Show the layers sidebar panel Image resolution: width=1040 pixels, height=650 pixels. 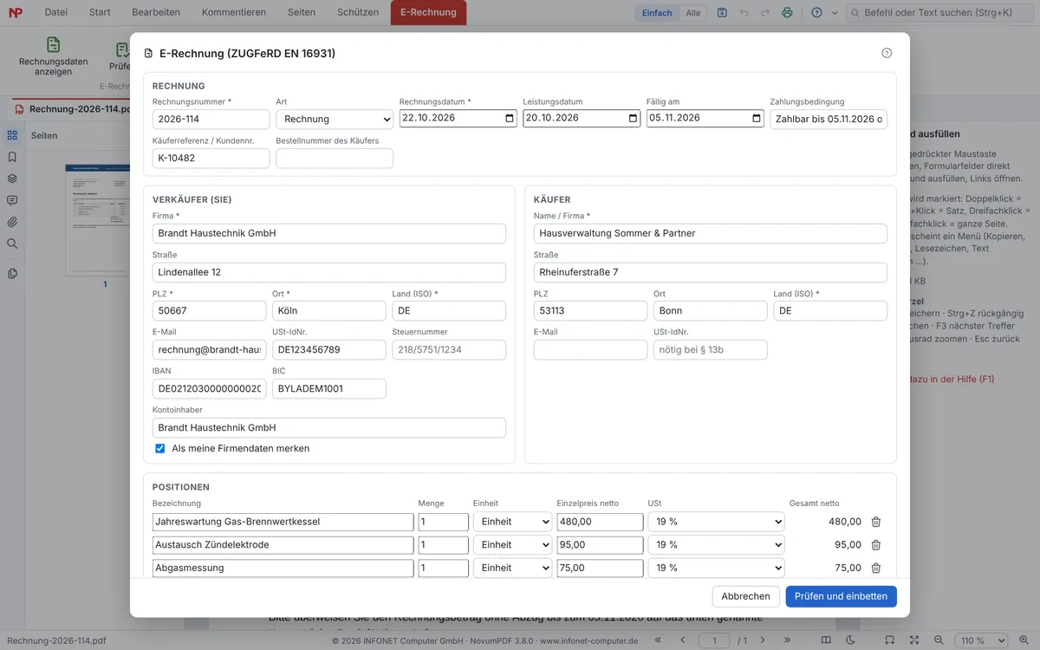pyautogui.click(x=12, y=179)
